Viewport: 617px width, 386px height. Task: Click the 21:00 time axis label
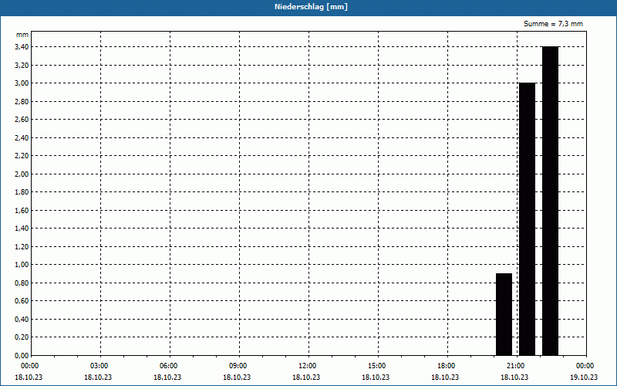coord(516,366)
